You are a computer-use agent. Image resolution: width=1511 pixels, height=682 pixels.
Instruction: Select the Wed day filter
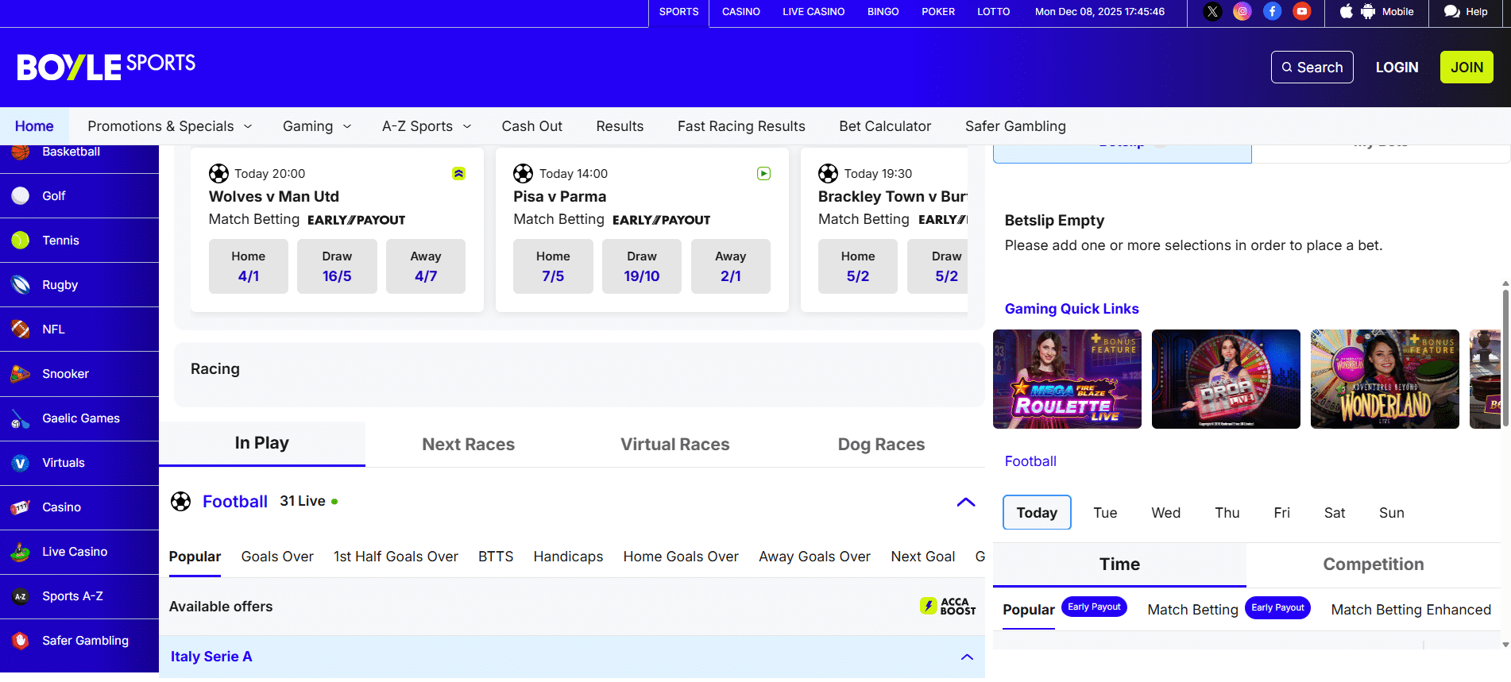point(1165,513)
